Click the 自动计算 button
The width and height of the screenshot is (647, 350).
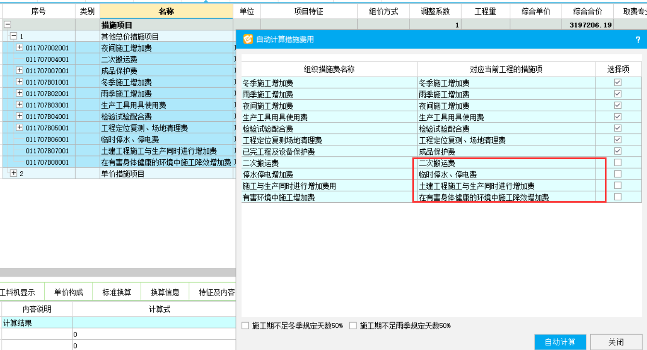tap(560, 342)
